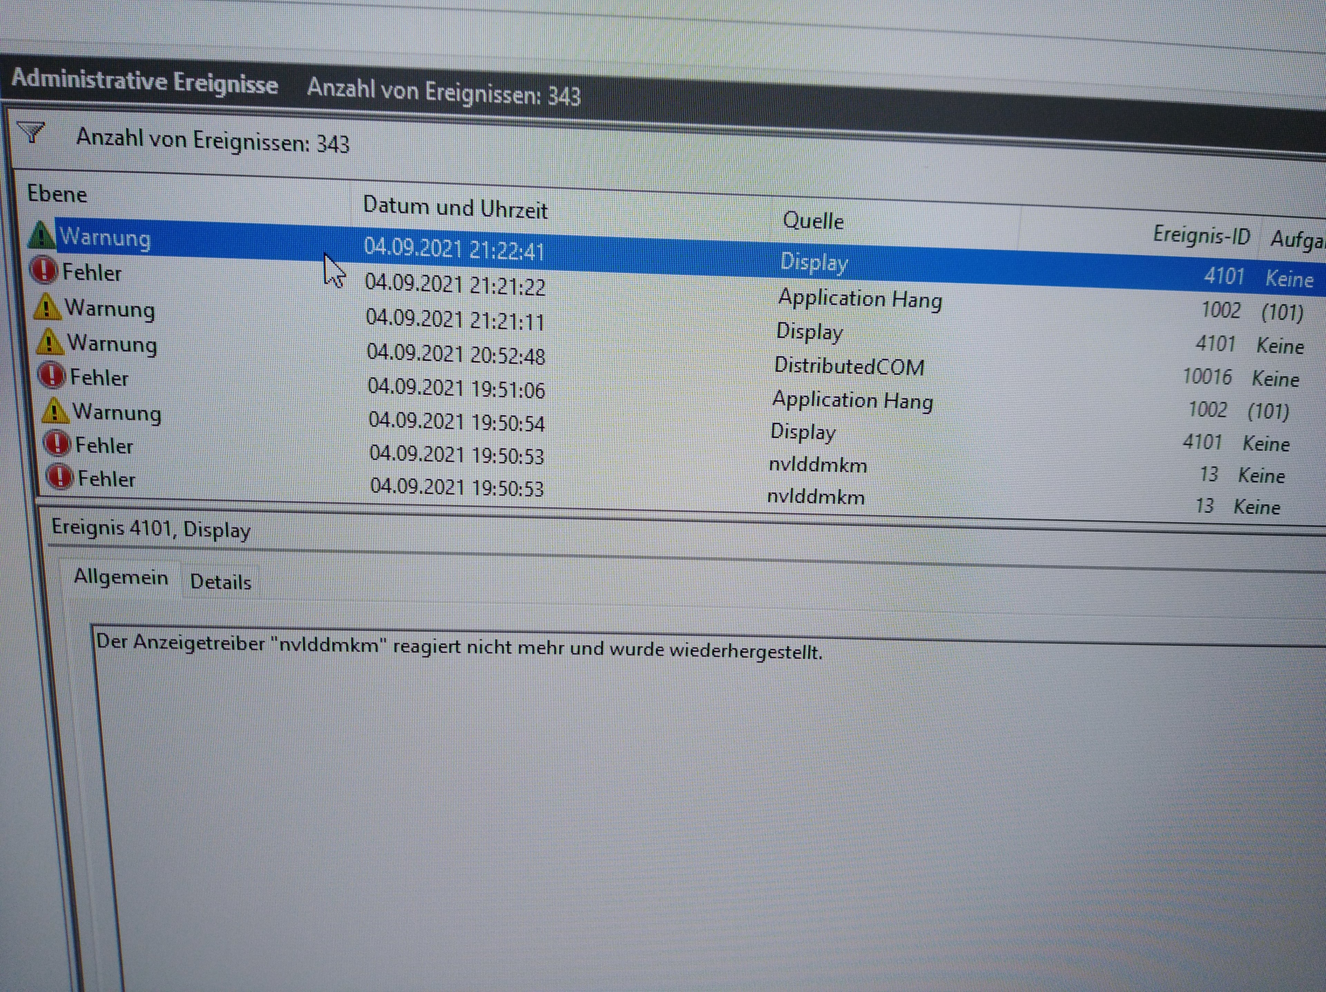Switch to the Details tab
Screen dimensions: 1326x992
pos(221,582)
